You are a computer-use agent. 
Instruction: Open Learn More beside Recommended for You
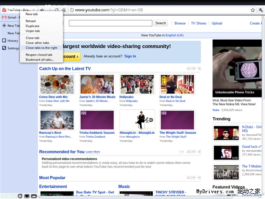tap(93, 152)
